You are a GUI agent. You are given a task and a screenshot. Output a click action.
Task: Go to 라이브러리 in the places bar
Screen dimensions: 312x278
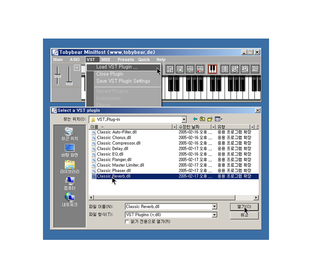[69, 167]
